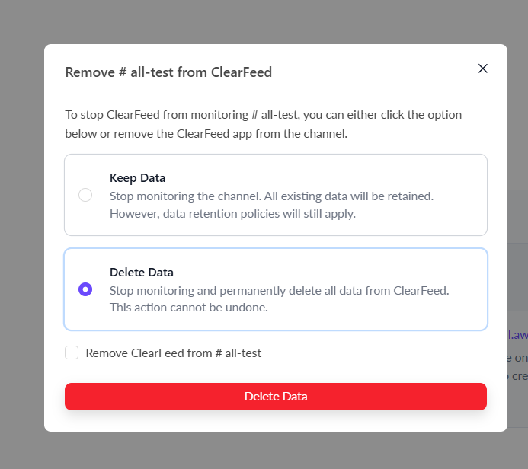528x469 pixels.
Task: Click the "Keep Data" option heading
Action: click(x=137, y=178)
